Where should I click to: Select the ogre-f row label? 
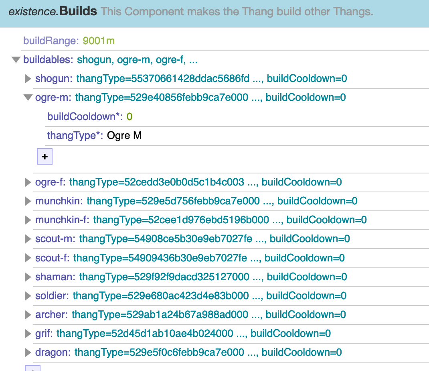(x=51, y=182)
